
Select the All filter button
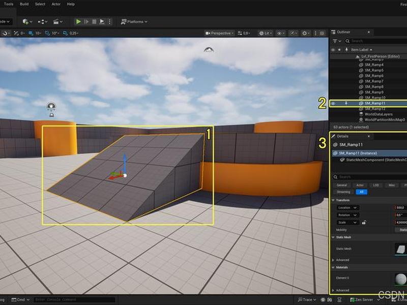[362, 192]
